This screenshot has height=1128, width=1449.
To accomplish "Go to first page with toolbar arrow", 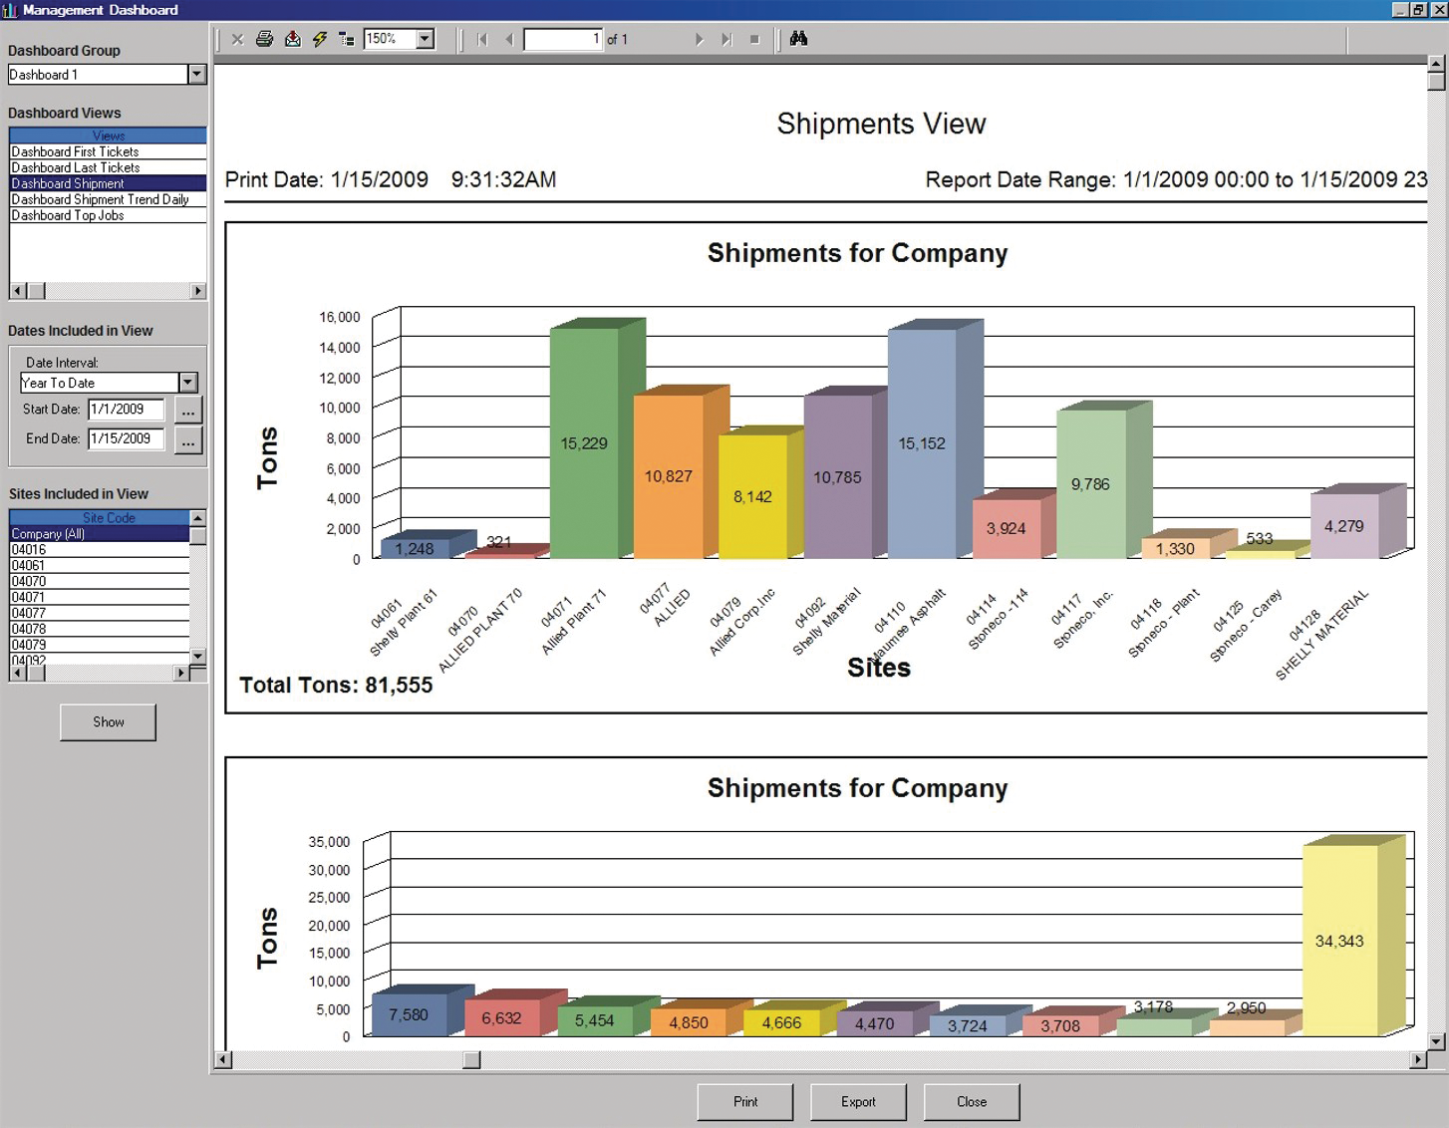I will pos(482,39).
